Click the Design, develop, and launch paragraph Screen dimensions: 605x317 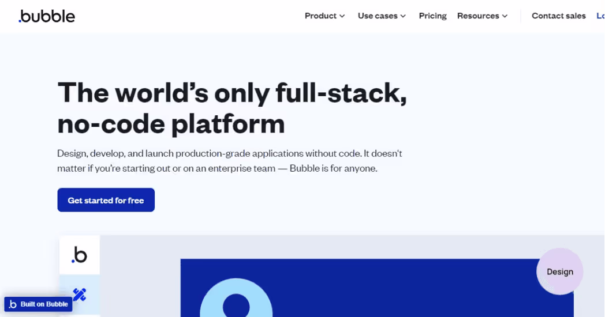[x=230, y=161]
